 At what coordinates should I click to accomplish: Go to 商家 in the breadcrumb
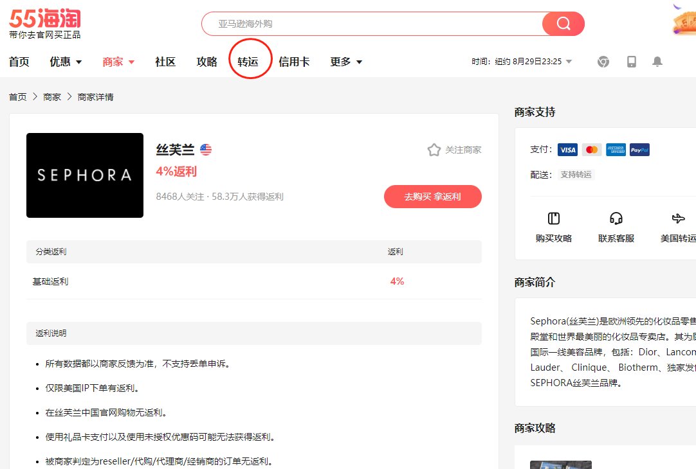pyautogui.click(x=52, y=97)
